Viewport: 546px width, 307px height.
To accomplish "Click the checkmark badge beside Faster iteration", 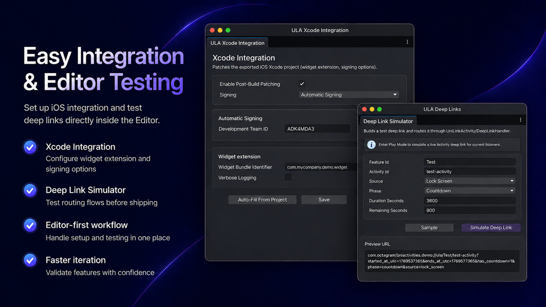I will point(30,260).
